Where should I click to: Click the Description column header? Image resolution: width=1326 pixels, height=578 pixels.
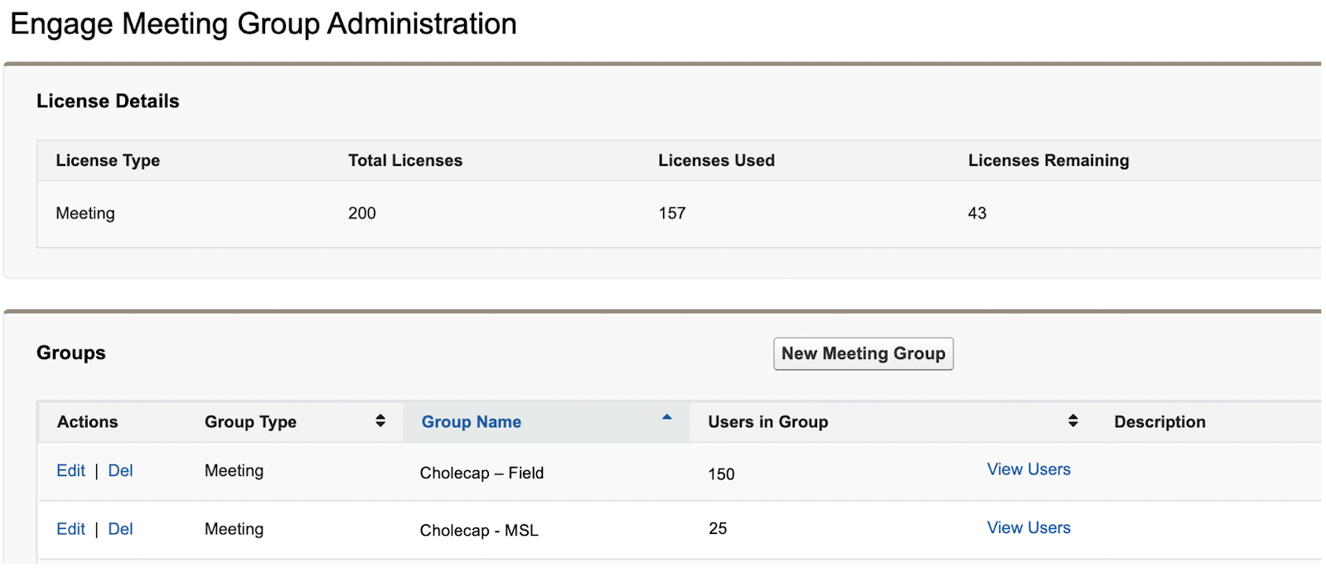click(x=1159, y=422)
